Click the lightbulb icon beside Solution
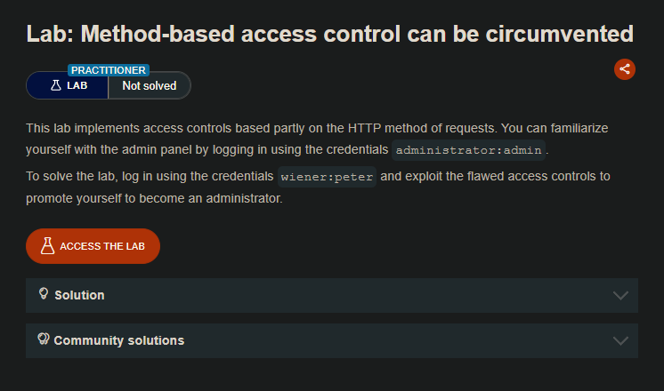 point(43,294)
